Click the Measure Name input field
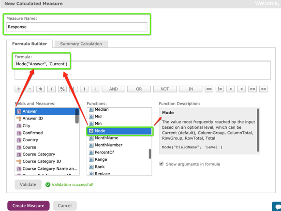This screenshot has height=211, width=281. point(77,27)
